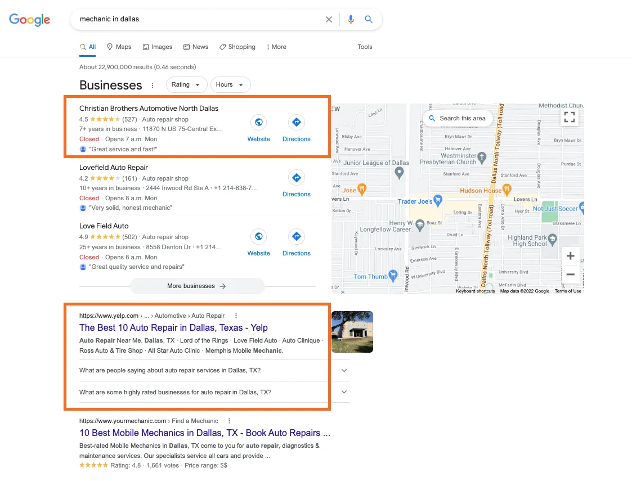Click in the search input field
Image resolution: width=632 pixels, height=481 pixels.
[x=200, y=19]
